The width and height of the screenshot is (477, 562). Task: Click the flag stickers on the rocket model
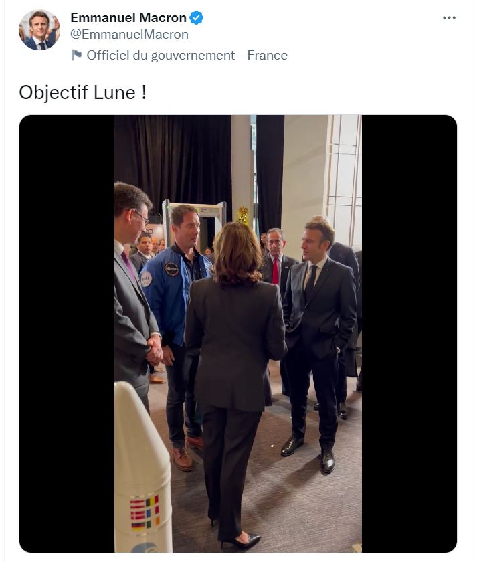(145, 513)
